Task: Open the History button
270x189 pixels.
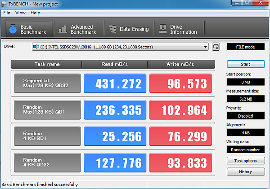Action: (246, 171)
